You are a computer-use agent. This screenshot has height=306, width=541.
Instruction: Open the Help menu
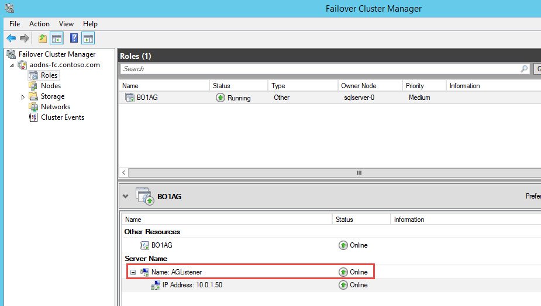click(90, 24)
